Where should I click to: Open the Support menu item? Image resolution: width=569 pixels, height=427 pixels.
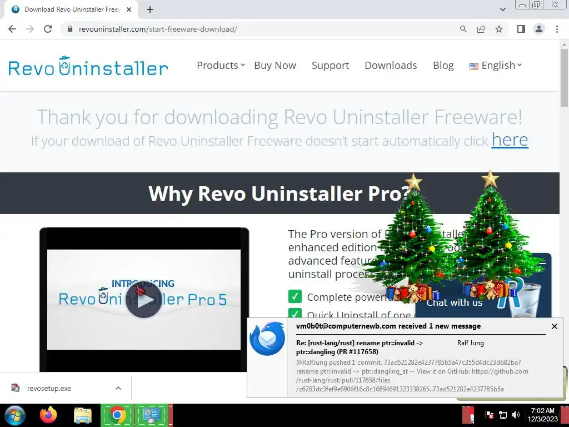[x=330, y=66]
